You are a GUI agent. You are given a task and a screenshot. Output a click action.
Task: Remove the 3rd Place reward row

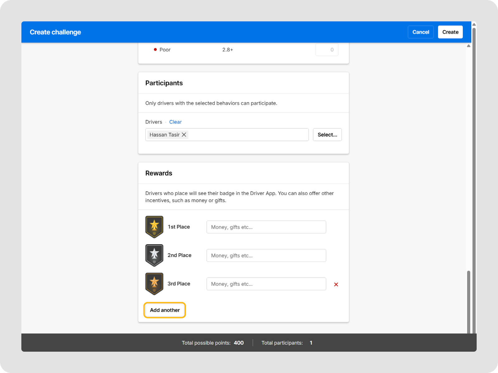336,284
